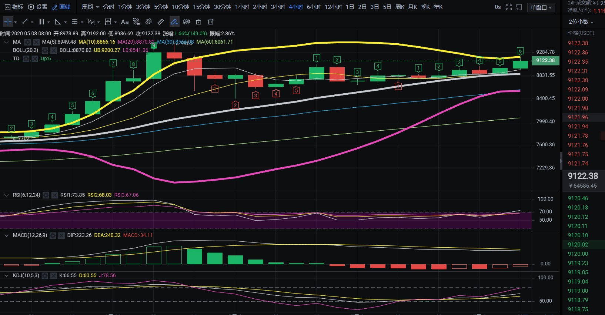Open the 设置 settings button
Screen dimensions: 605x315
(38, 7)
